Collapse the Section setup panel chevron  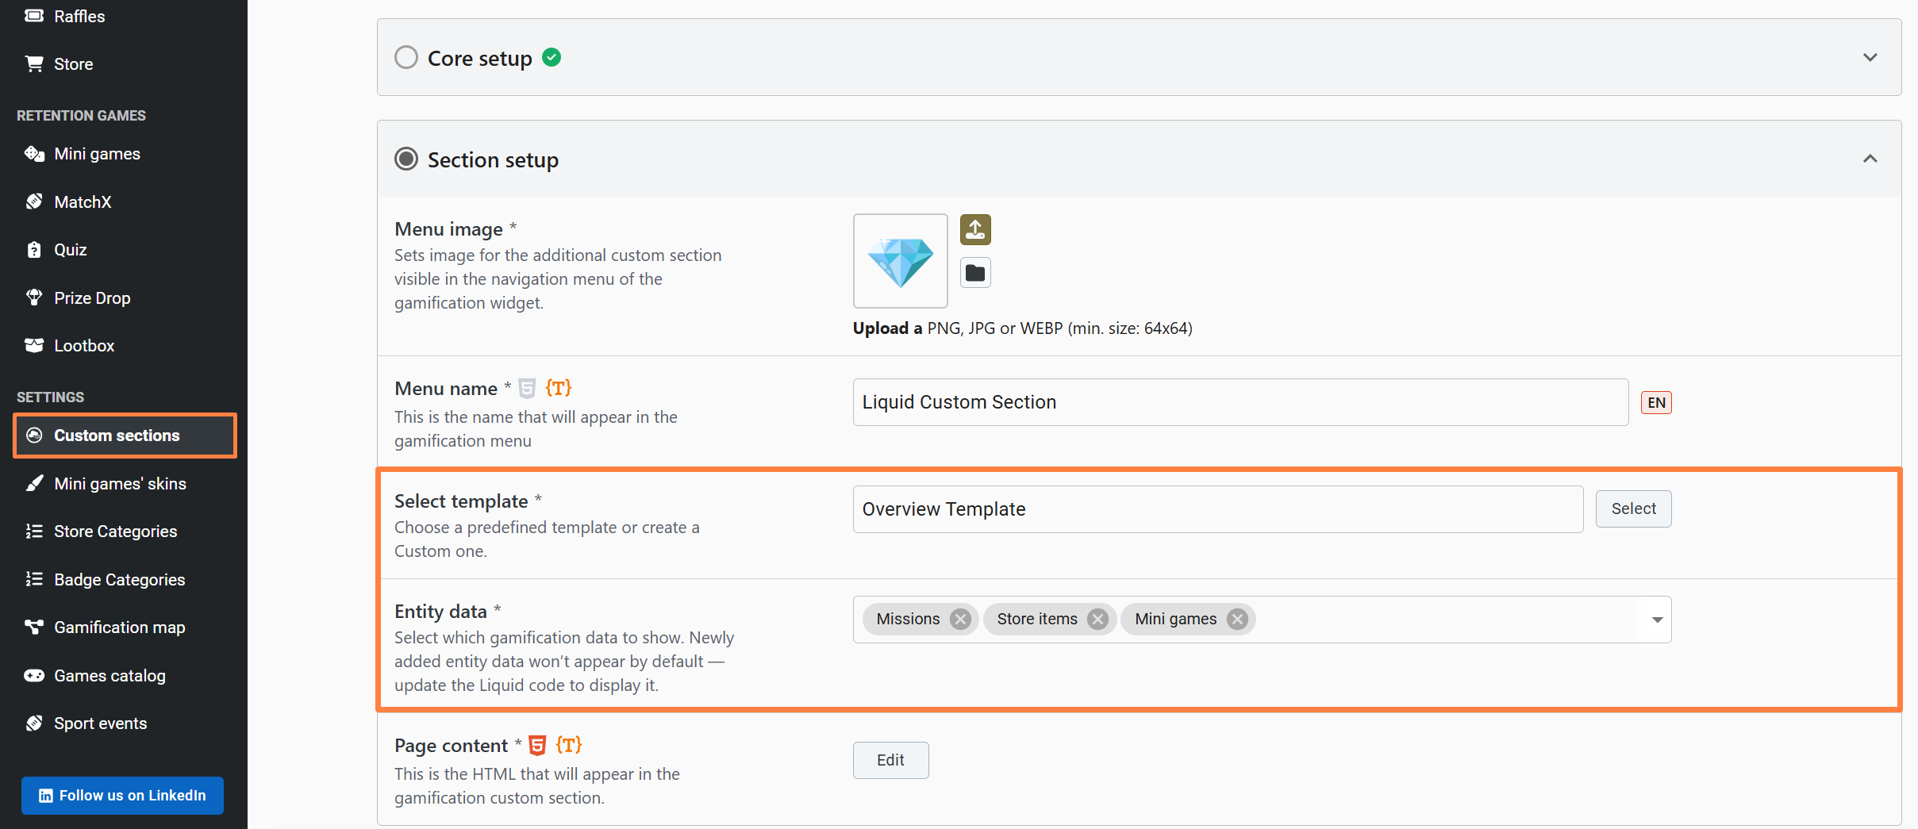(x=1870, y=159)
